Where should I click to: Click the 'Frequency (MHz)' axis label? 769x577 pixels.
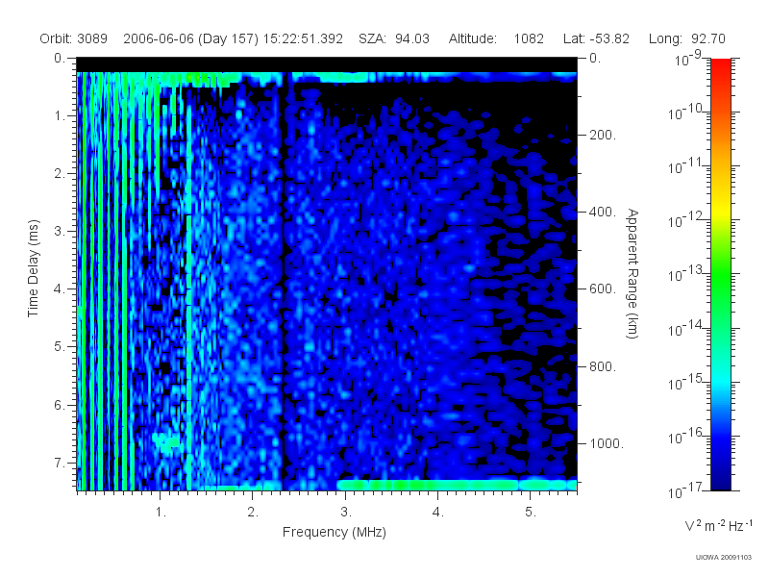(334, 533)
